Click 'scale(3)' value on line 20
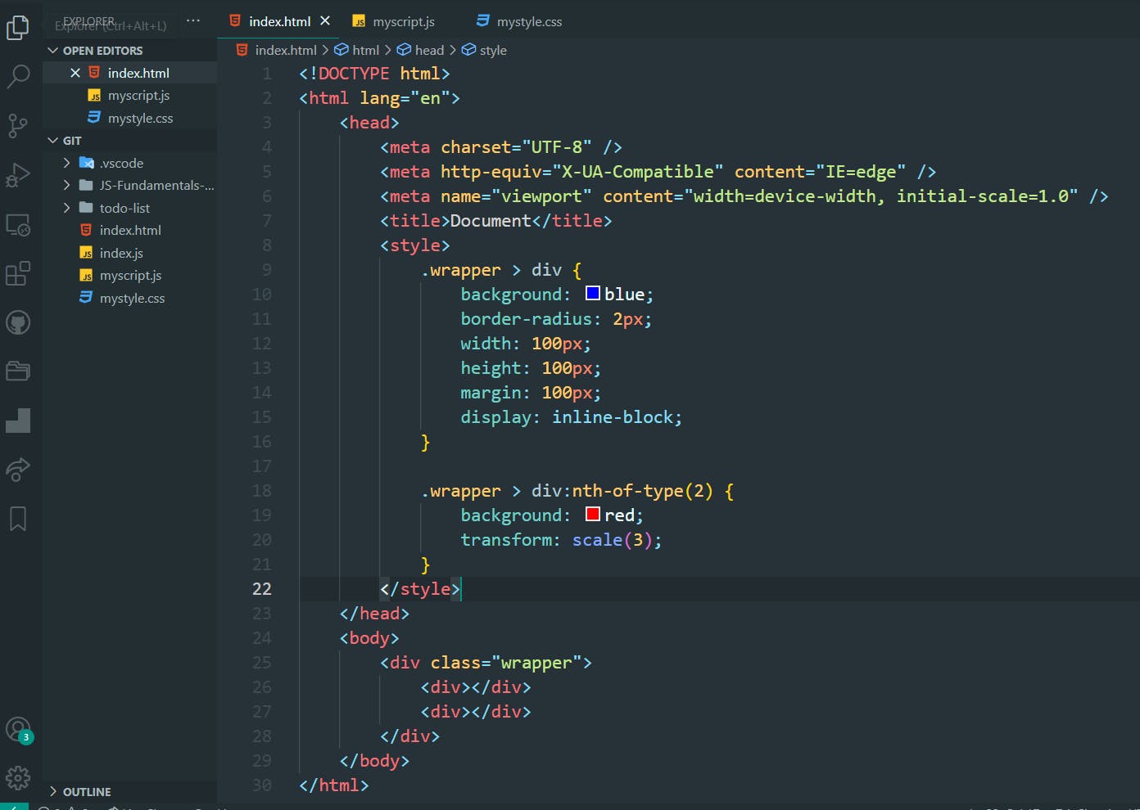Screen dimensions: 1140x810 point(613,540)
